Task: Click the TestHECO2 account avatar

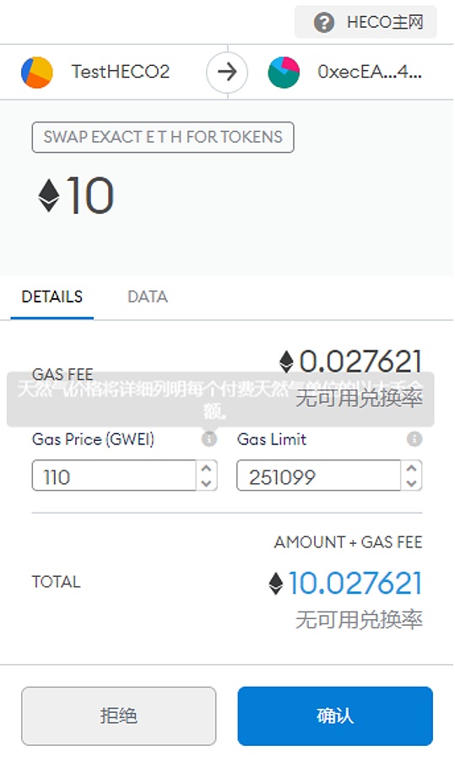Action: point(37,72)
